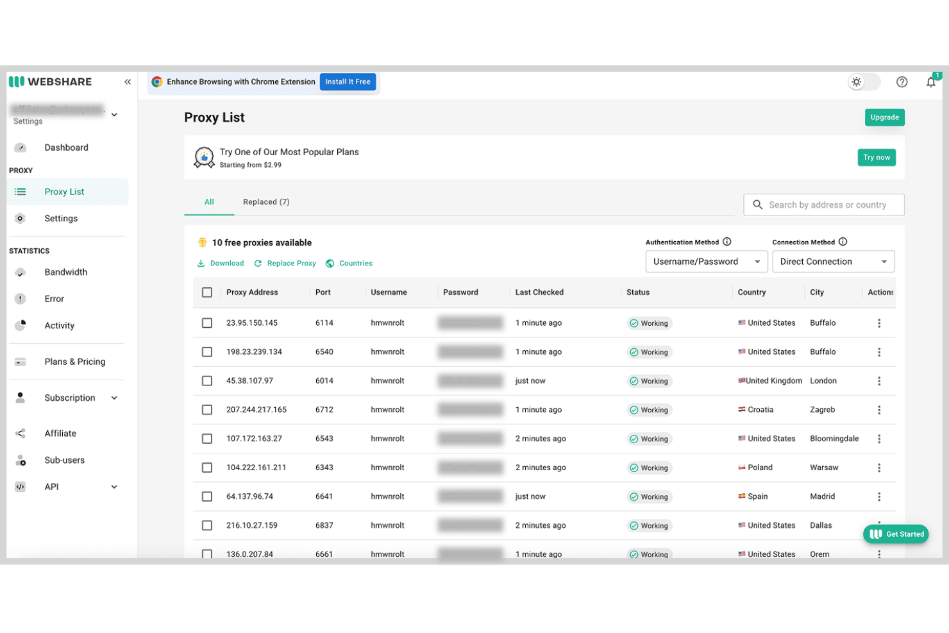Click the Webshare logo
Image resolution: width=949 pixels, height=633 pixels.
(51, 81)
